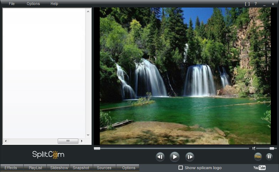
Task: Open help with the question mark icon
Action: pos(256,4)
